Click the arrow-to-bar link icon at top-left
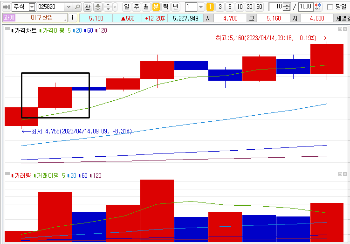Screen dimensions: 350x244 click(x=6, y=7)
